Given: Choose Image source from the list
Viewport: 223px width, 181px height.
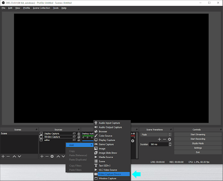Looking at the screenshot, I should [112, 149].
